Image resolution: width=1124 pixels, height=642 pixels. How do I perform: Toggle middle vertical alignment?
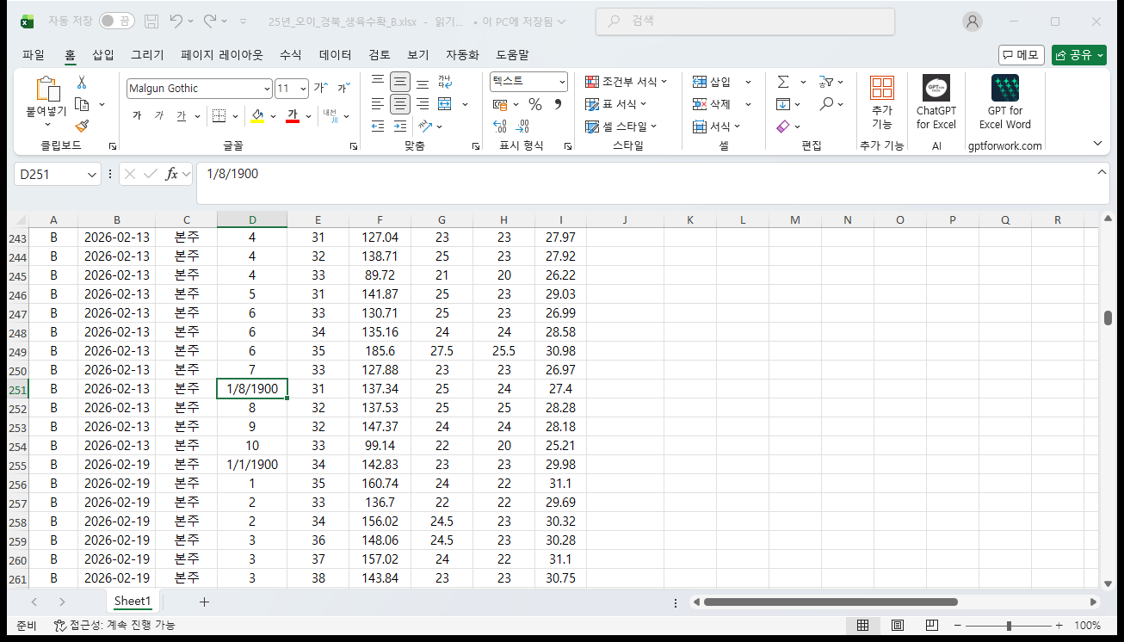(400, 82)
